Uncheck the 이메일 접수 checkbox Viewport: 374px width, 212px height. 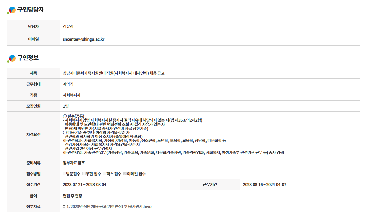click(125, 174)
